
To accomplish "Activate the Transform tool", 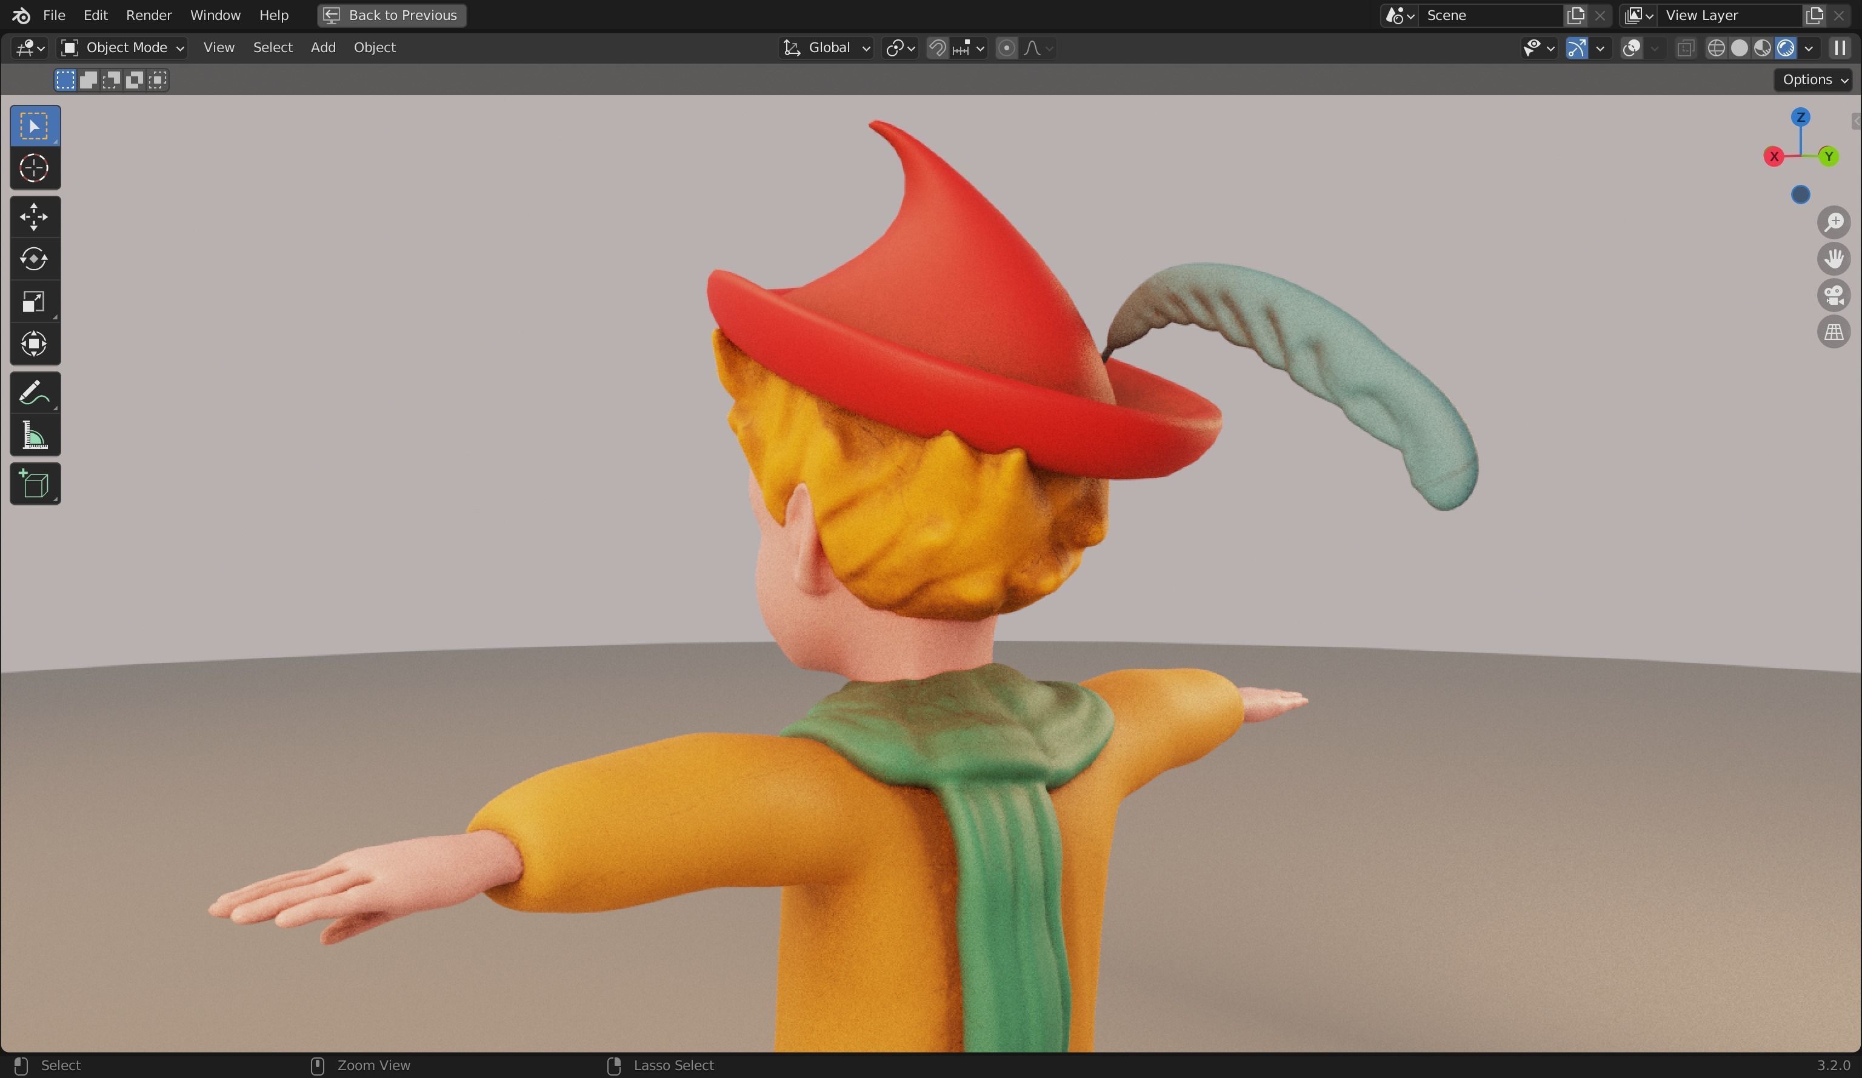I will 35,344.
